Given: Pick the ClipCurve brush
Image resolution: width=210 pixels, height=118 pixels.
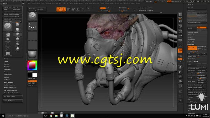Looking at the screenshot, I should click(x=18, y=49).
